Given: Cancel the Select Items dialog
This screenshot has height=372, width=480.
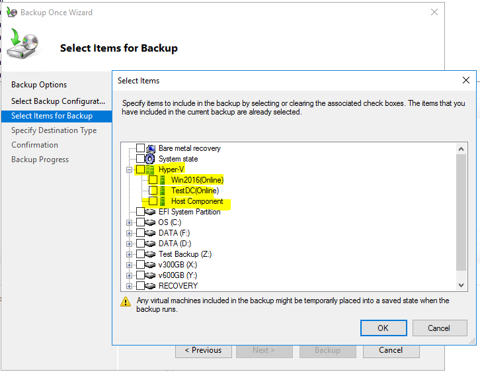Looking at the screenshot, I should pos(440,328).
